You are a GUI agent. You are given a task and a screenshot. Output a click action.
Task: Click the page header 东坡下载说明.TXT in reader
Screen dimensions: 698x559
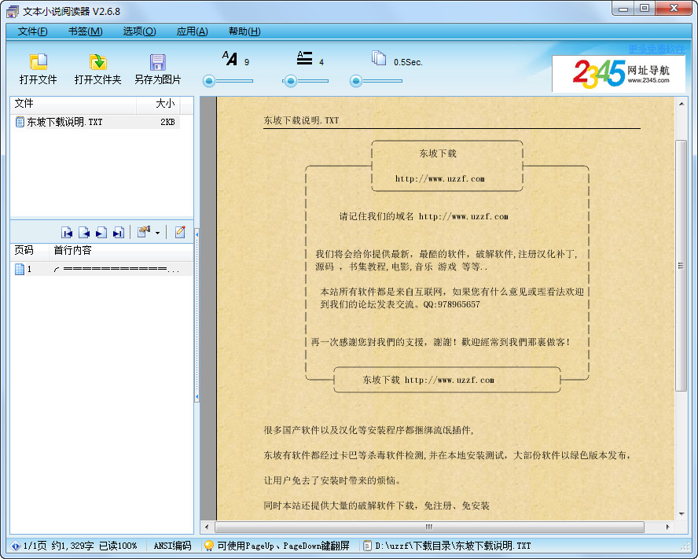pyautogui.click(x=301, y=120)
